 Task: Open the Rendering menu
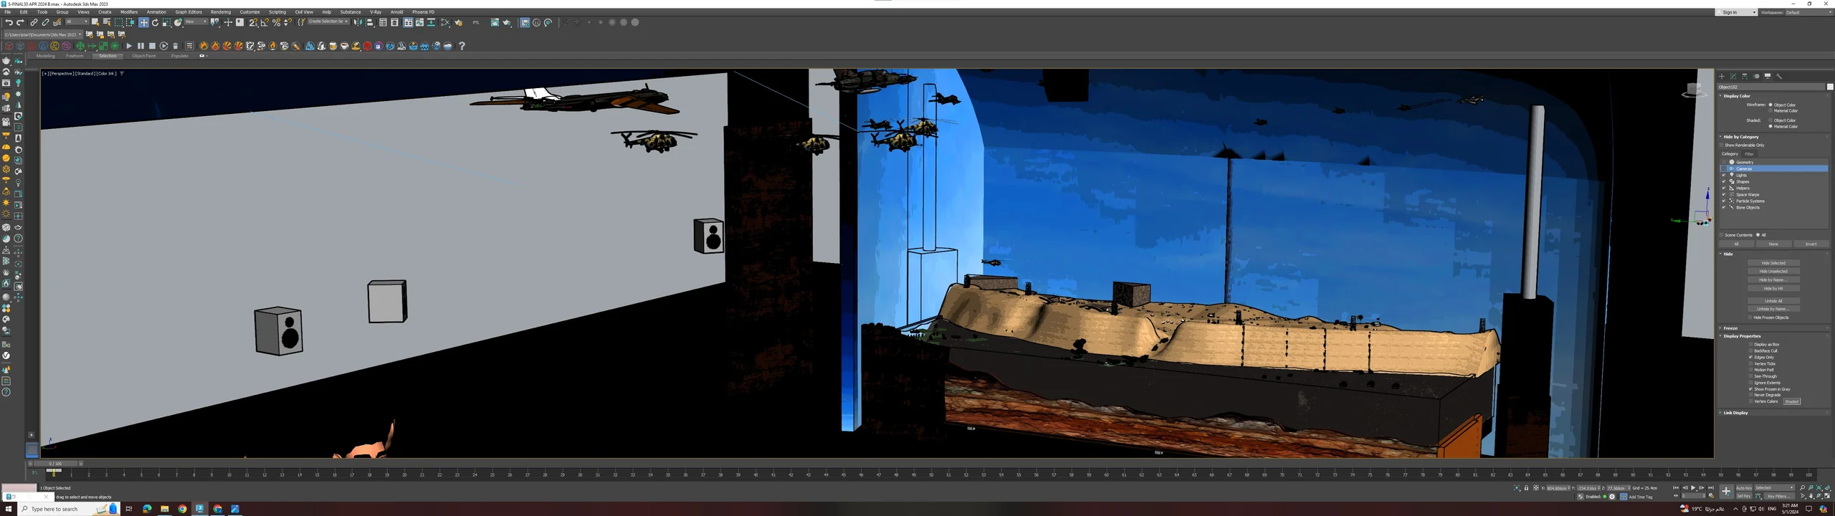(x=221, y=12)
